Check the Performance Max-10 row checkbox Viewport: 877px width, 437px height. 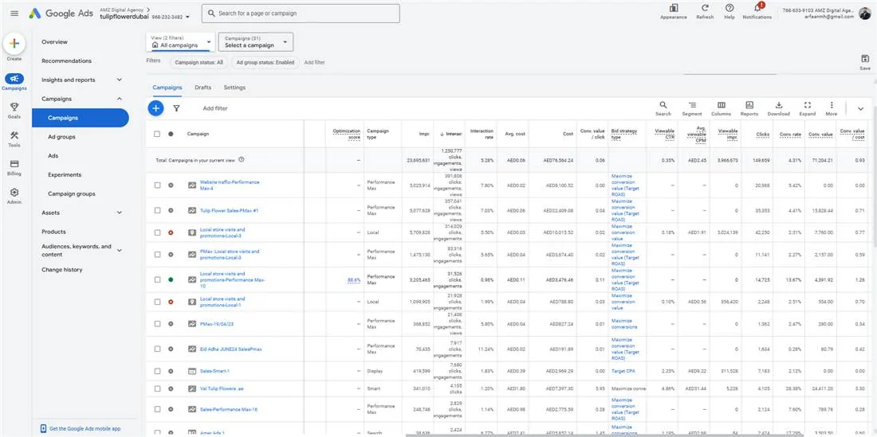(157, 279)
